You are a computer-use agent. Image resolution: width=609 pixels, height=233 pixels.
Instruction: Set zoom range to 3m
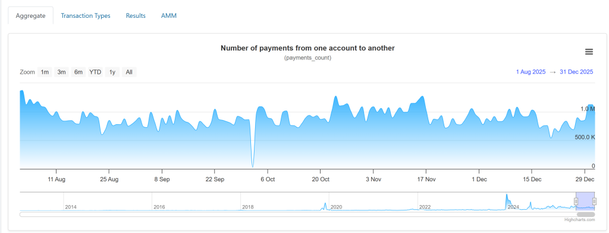pyautogui.click(x=61, y=73)
